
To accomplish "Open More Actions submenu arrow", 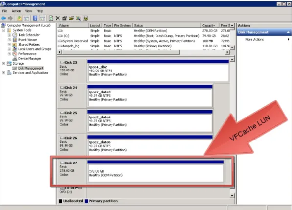I will [288, 39].
